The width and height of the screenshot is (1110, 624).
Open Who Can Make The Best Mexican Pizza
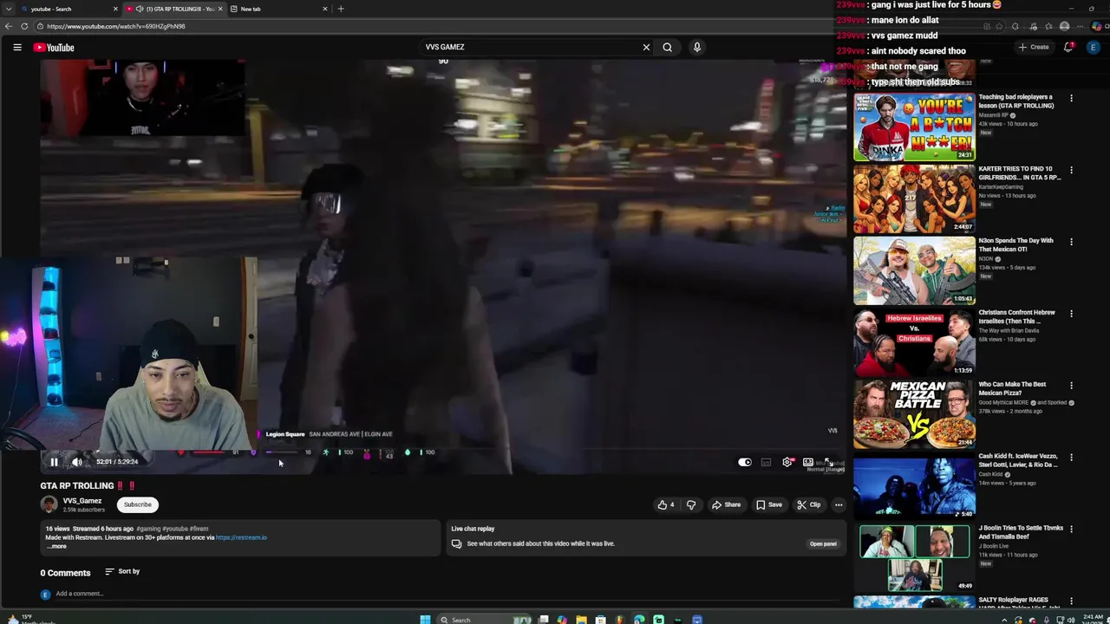coord(914,414)
